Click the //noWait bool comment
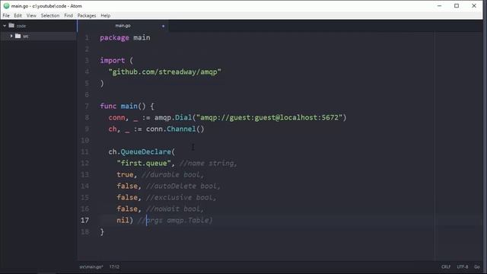487x274 pixels. point(174,209)
